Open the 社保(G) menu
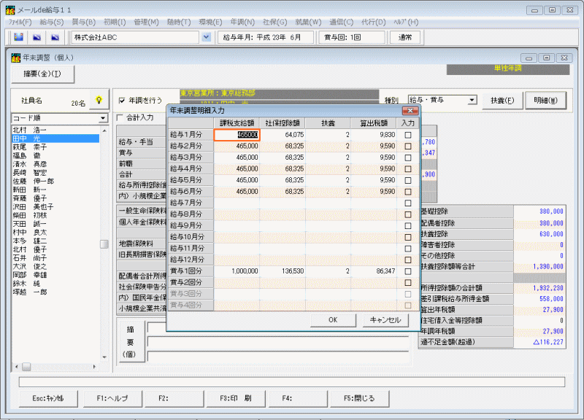This screenshot has width=584, height=420. [275, 22]
